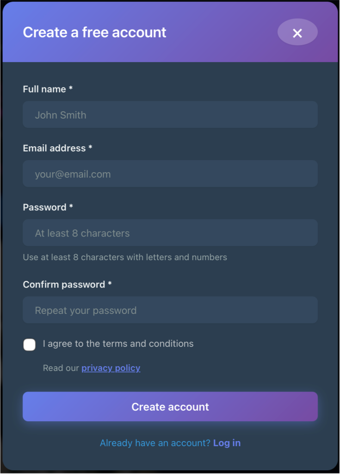The height and width of the screenshot is (474, 340).
Task: Tick the terms and conditions checkbox
Action: click(30, 344)
